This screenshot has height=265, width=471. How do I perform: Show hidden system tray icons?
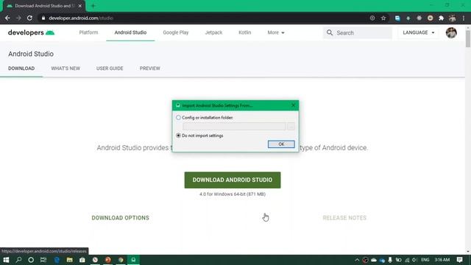[357, 260]
